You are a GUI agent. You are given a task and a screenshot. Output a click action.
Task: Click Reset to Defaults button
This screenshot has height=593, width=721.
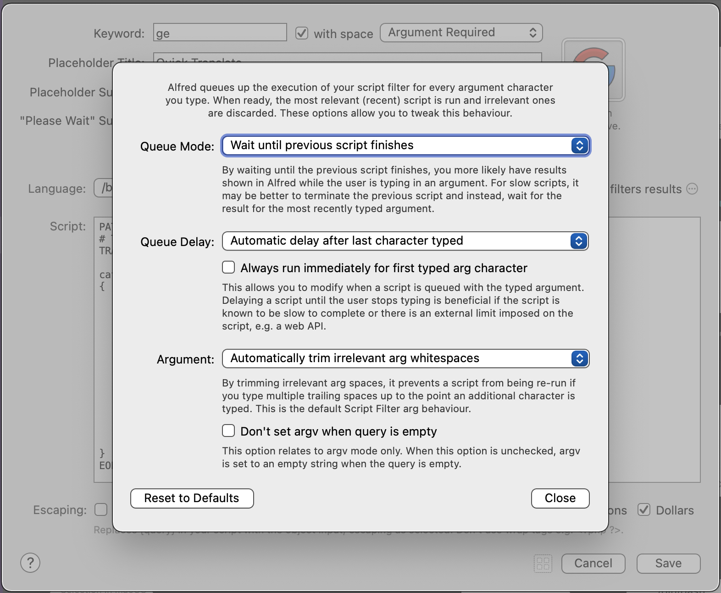pyautogui.click(x=192, y=498)
